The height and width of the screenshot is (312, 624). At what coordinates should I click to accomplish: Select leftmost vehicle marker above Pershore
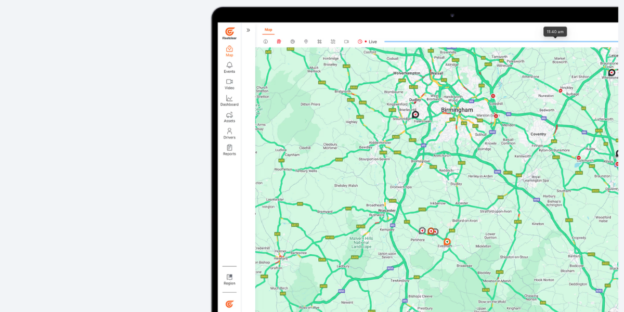(422, 230)
